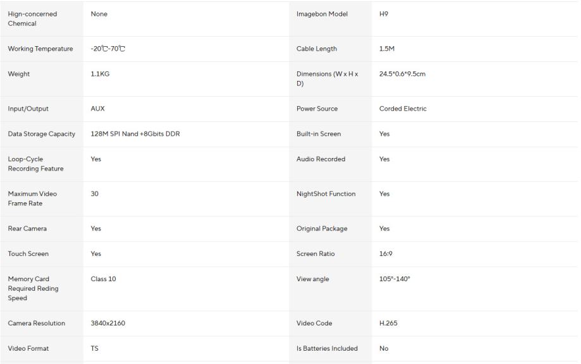Select the "H9" model value

384,15
